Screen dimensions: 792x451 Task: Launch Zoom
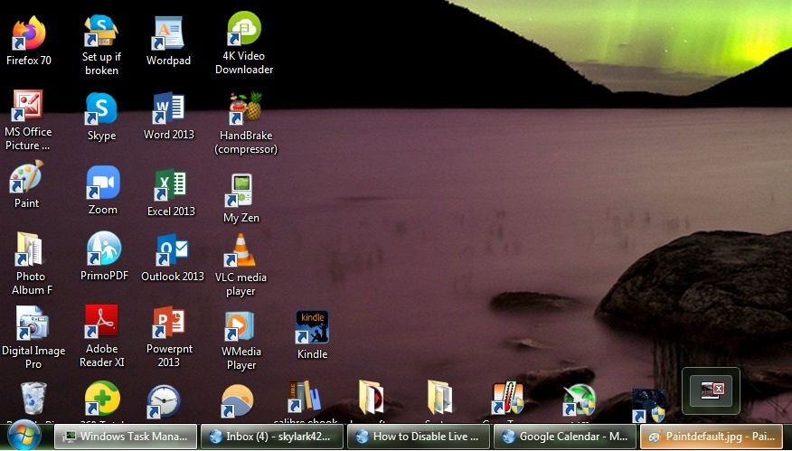103,191
